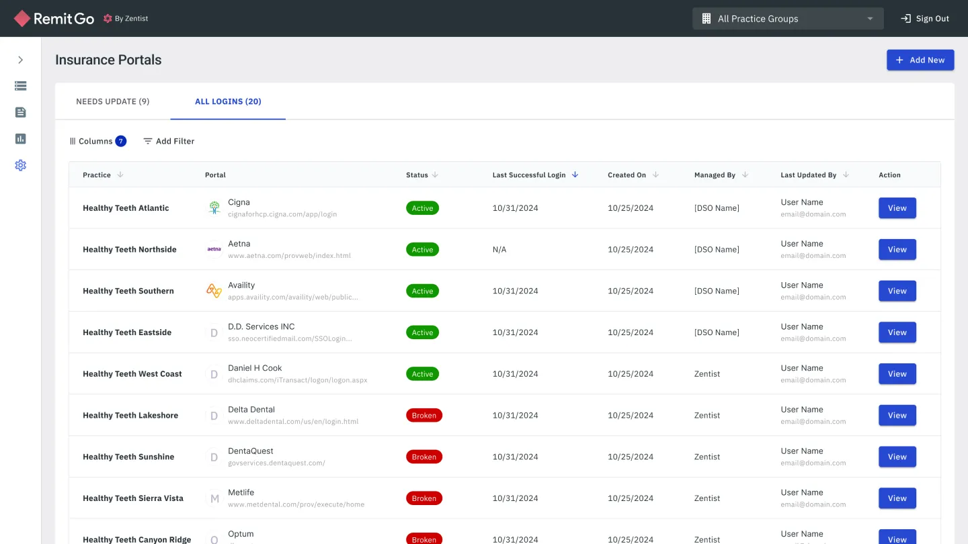The width and height of the screenshot is (968, 544).
Task: Sort by the Managed By arrow
Action: coord(745,175)
